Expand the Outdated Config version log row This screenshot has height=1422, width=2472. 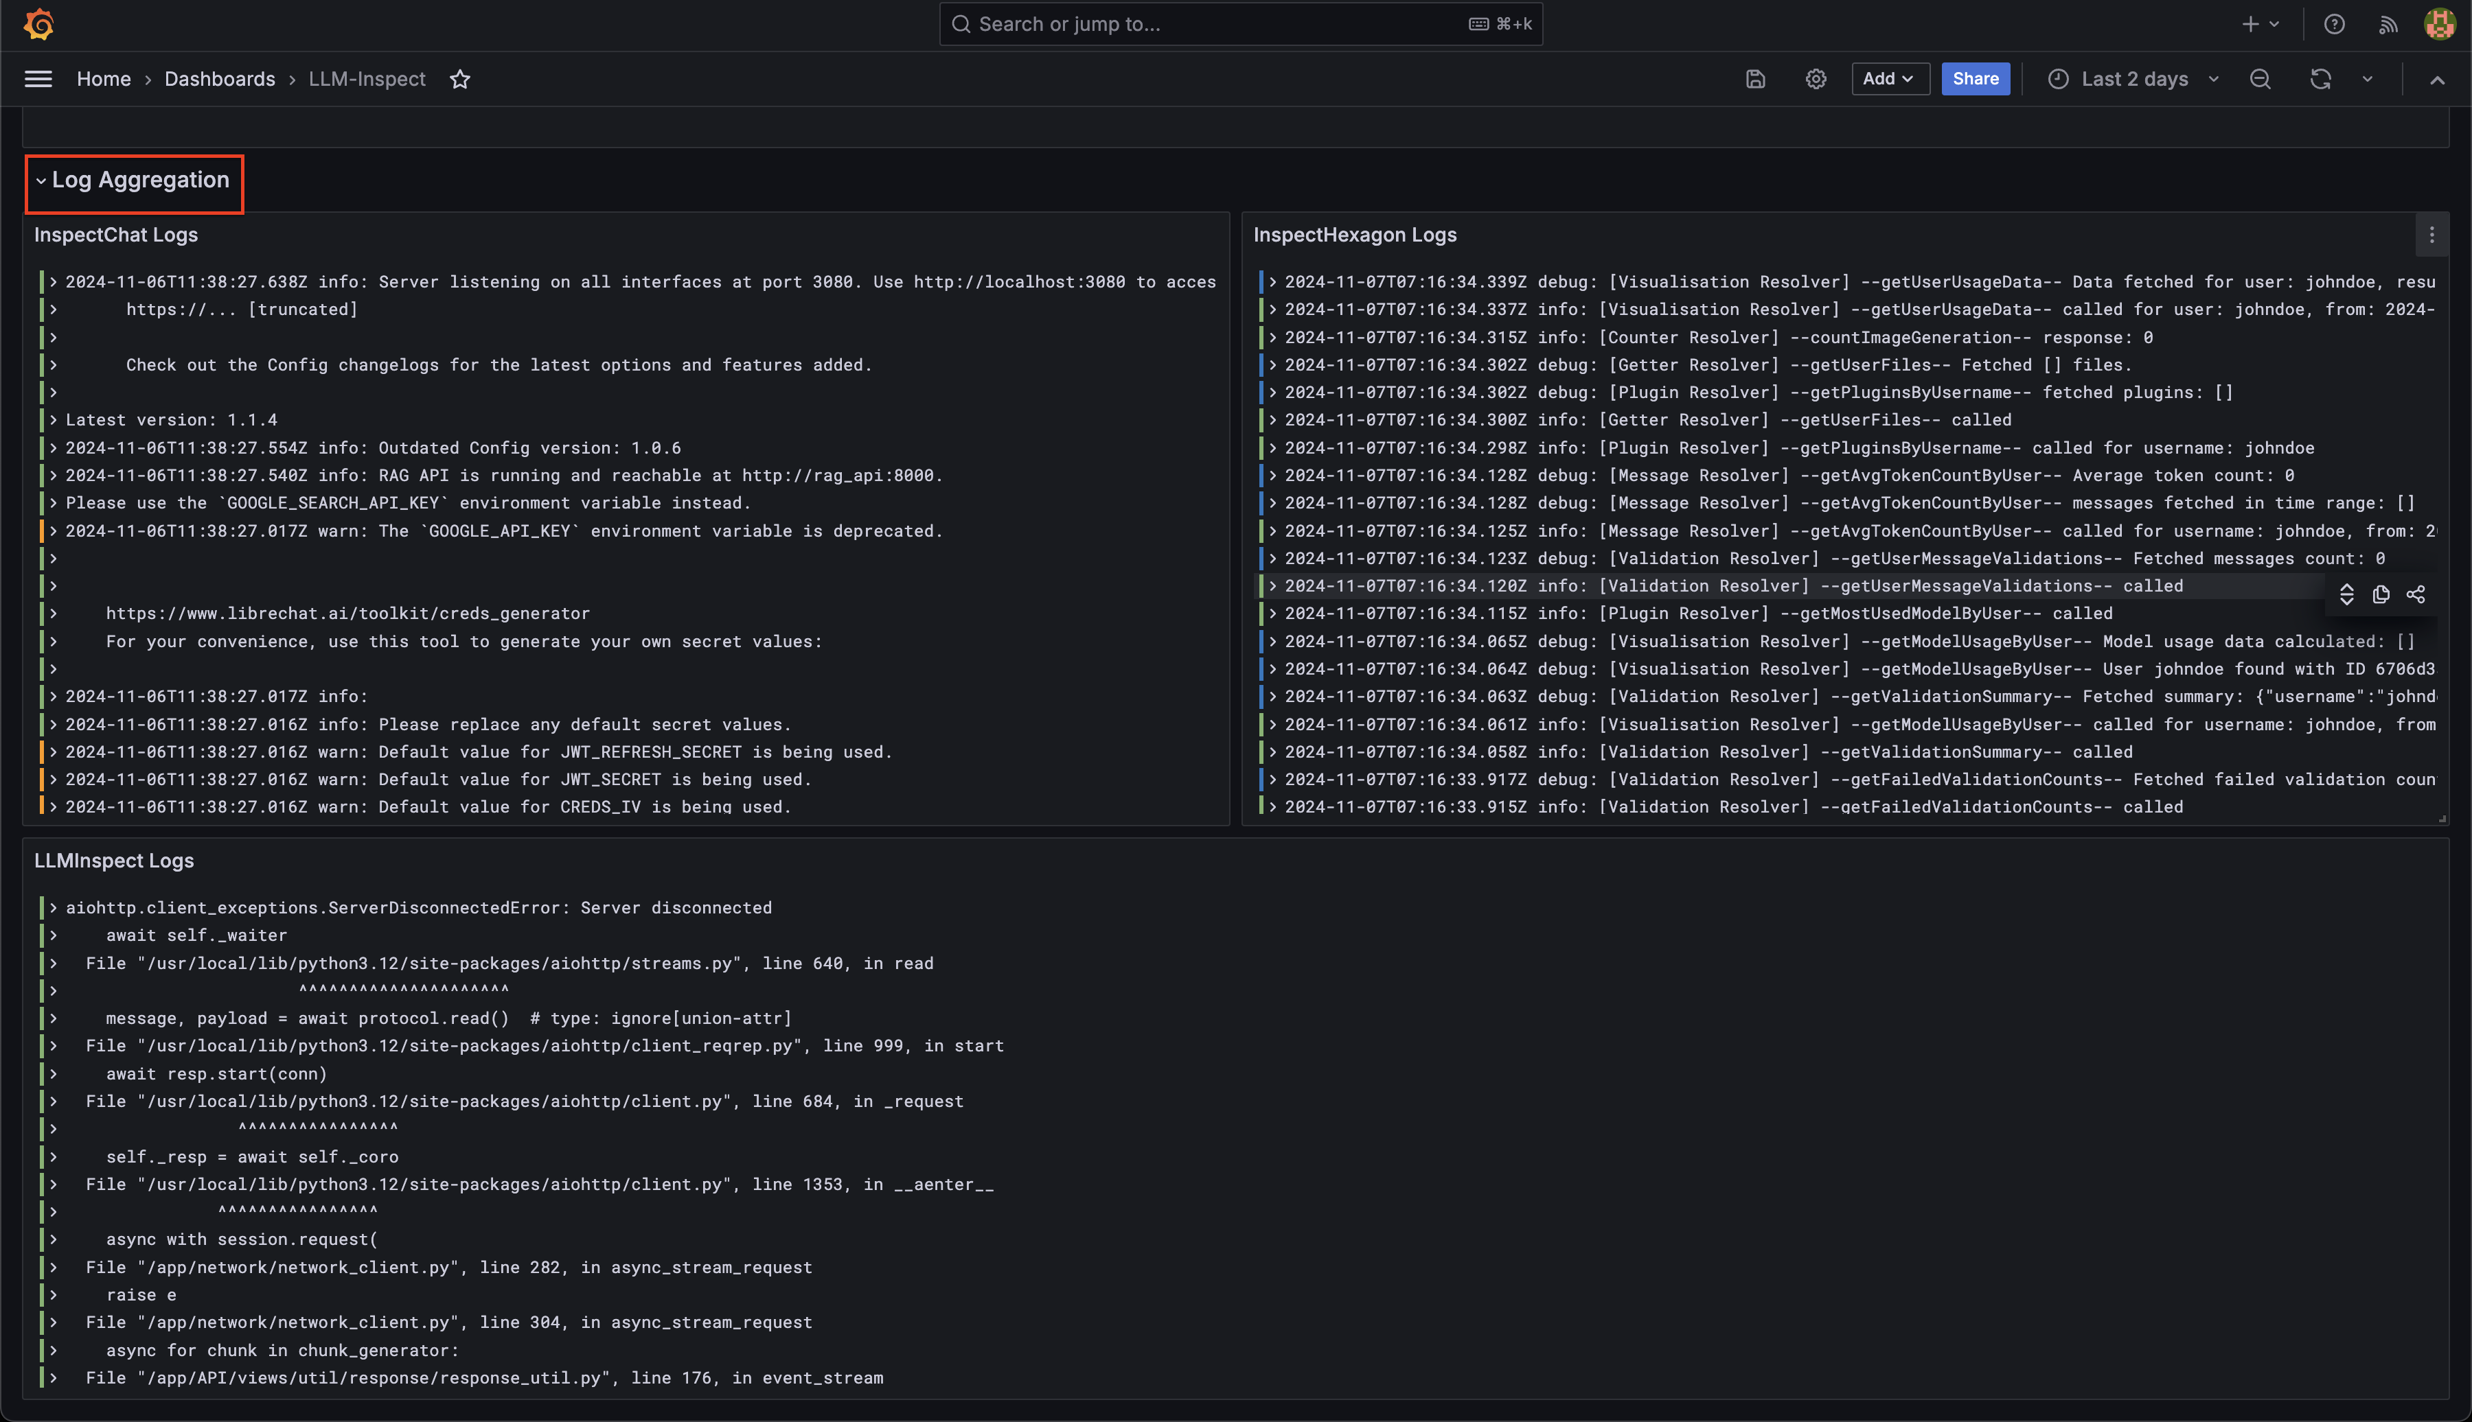(54, 448)
